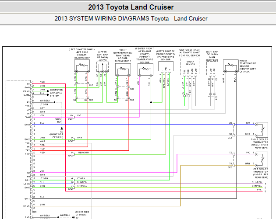Click the splice dot on the ambient sensor GRN wire
This screenshot has width=276, height=219.
point(151,102)
